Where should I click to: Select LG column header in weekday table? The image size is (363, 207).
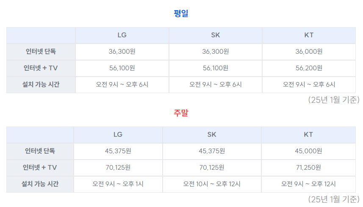click(x=122, y=35)
